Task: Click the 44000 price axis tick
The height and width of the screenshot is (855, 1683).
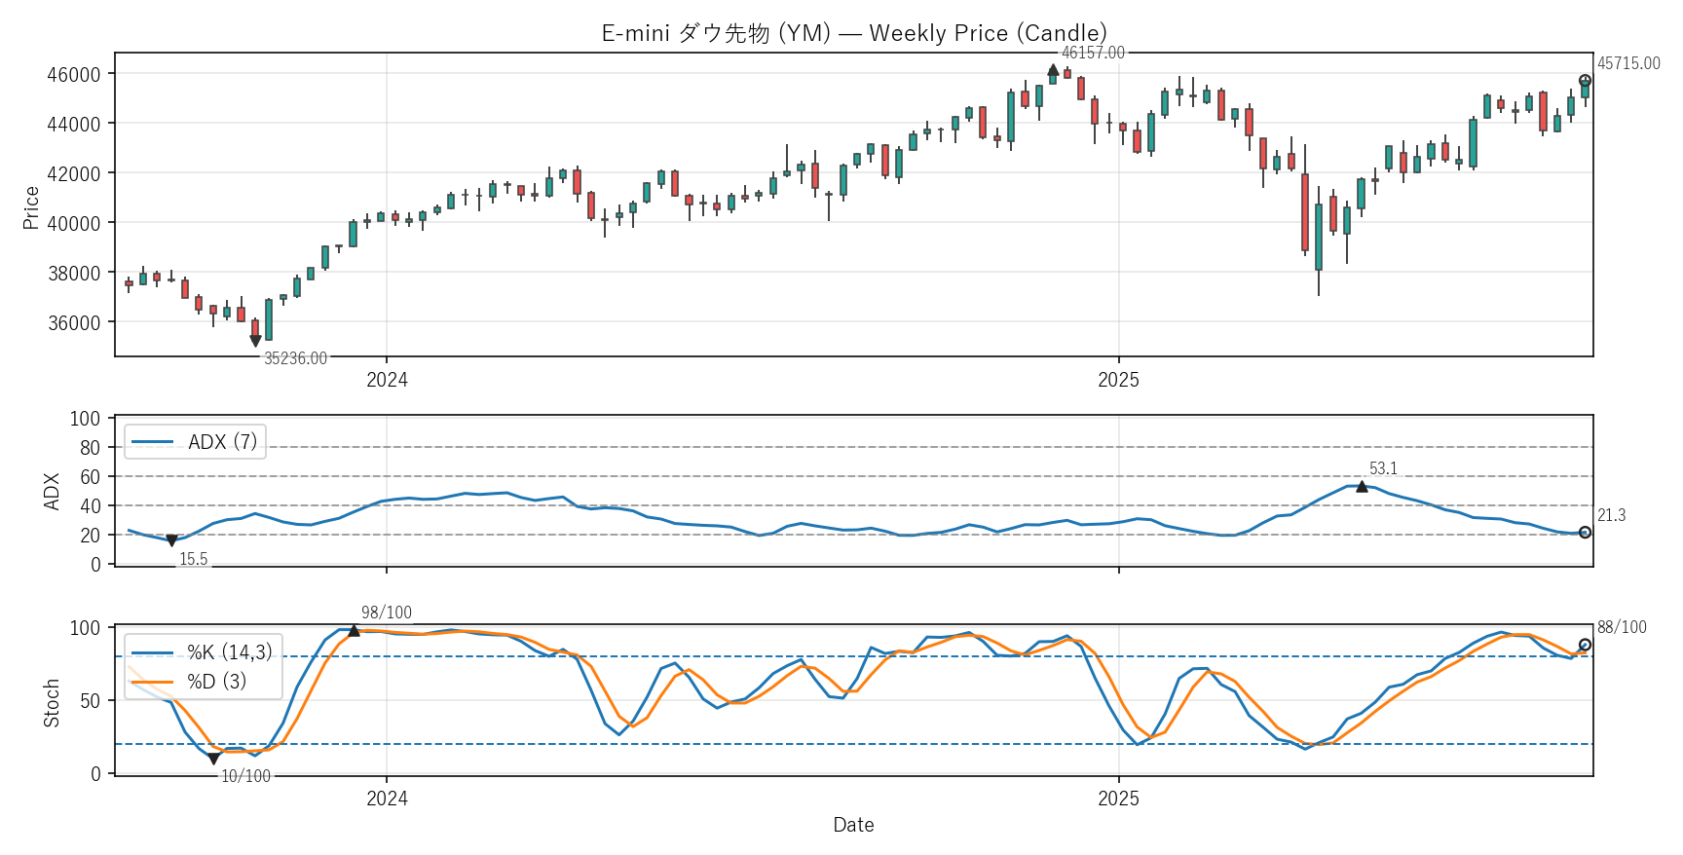Action: click(x=74, y=124)
